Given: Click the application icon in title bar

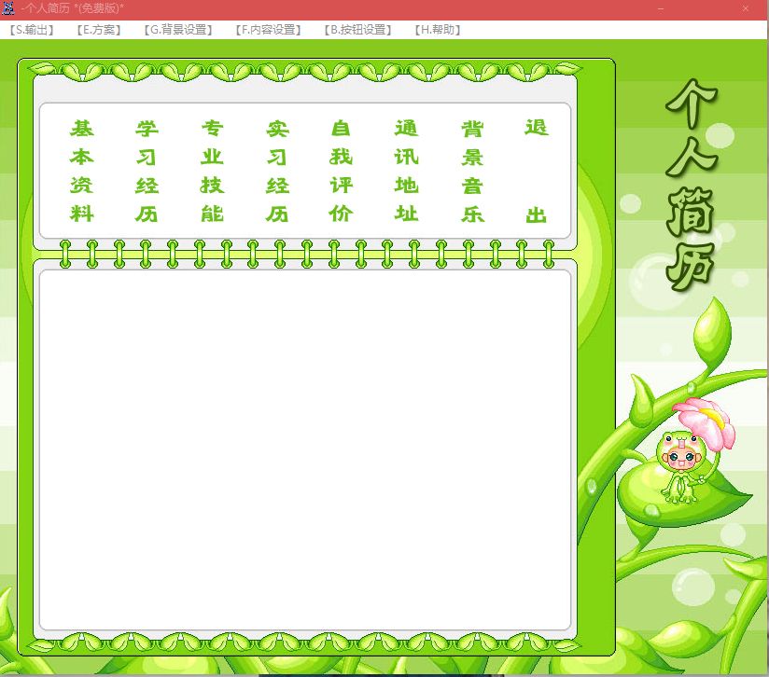Looking at the screenshot, I should point(8,8).
